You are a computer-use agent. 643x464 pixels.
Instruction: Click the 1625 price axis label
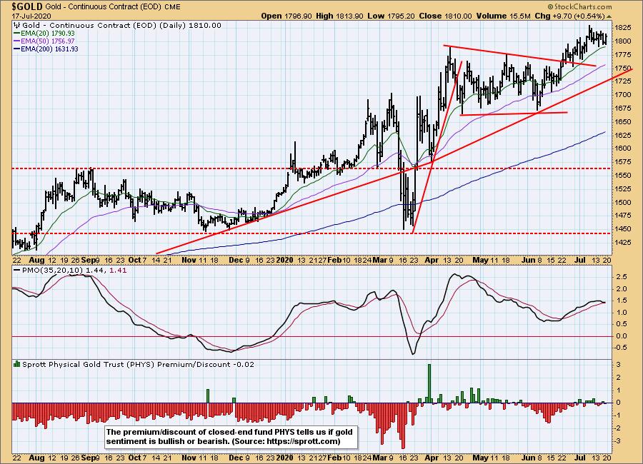pos(623,135)
